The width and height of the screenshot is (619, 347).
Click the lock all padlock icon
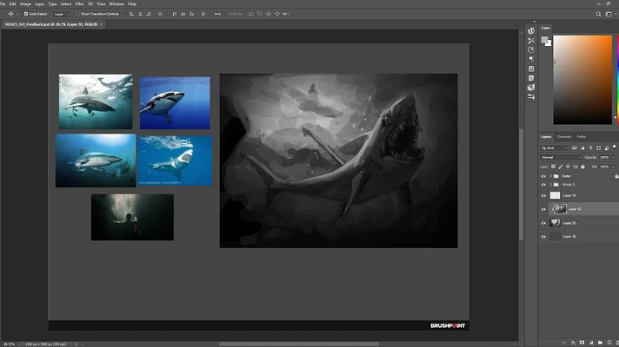pyautogui.click(x=582, y=167)
